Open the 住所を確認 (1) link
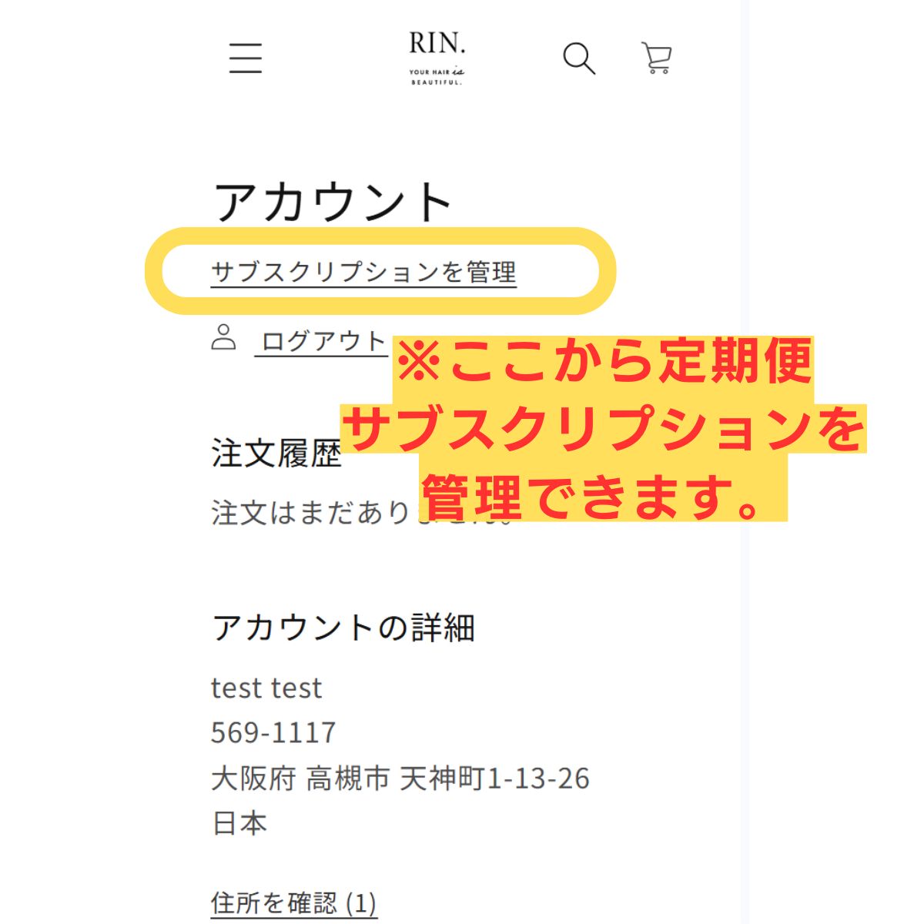Viewport: 924px width, 924px height. (x=293, y=902)
